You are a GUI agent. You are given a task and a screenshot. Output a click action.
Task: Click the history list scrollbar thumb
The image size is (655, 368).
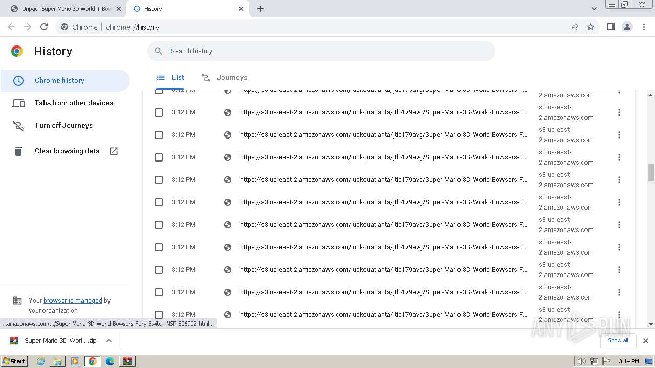pyautogui.click(x=651, y=172)
